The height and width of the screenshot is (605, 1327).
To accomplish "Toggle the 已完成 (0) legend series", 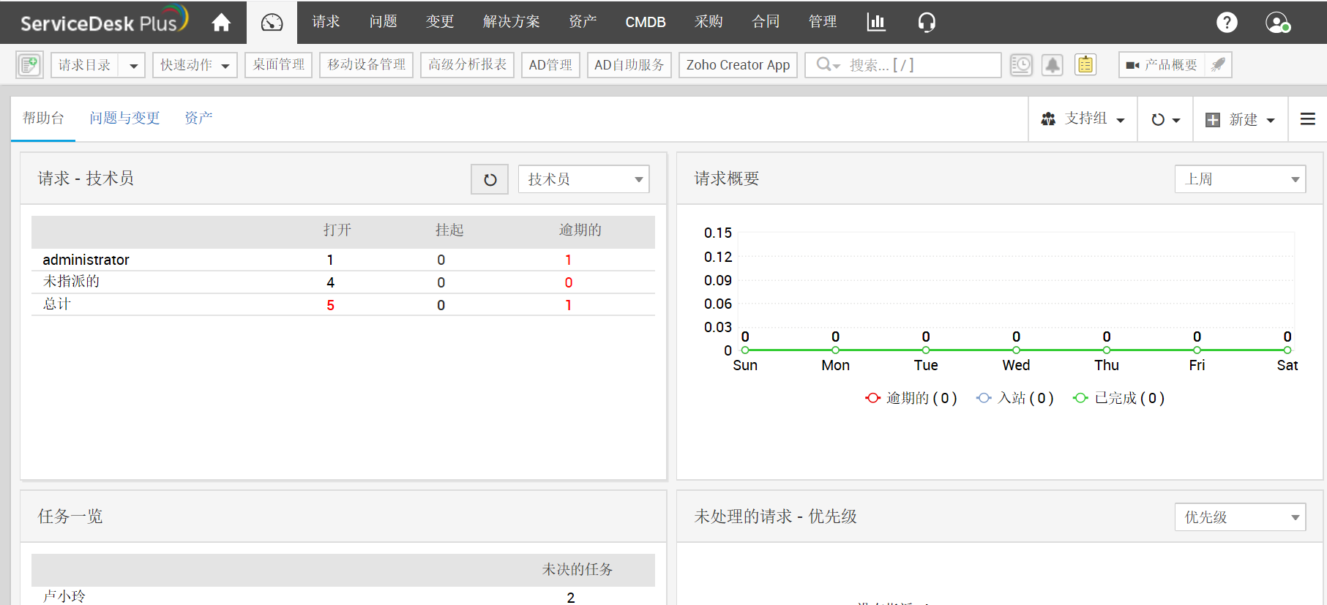I will (1119, 398).
